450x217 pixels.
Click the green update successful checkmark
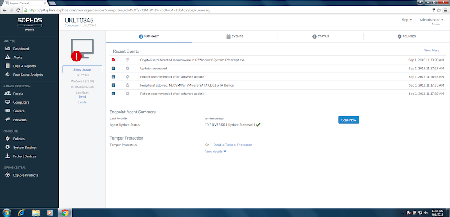[x=258, y=125]
